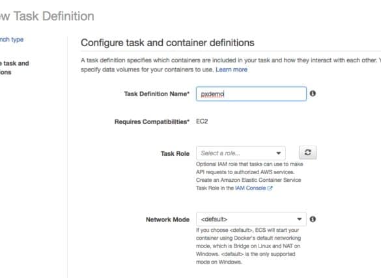381x278 pixels.
Task: Click the caret arrow in the Task Role dropdown
Action: [279, 153]
